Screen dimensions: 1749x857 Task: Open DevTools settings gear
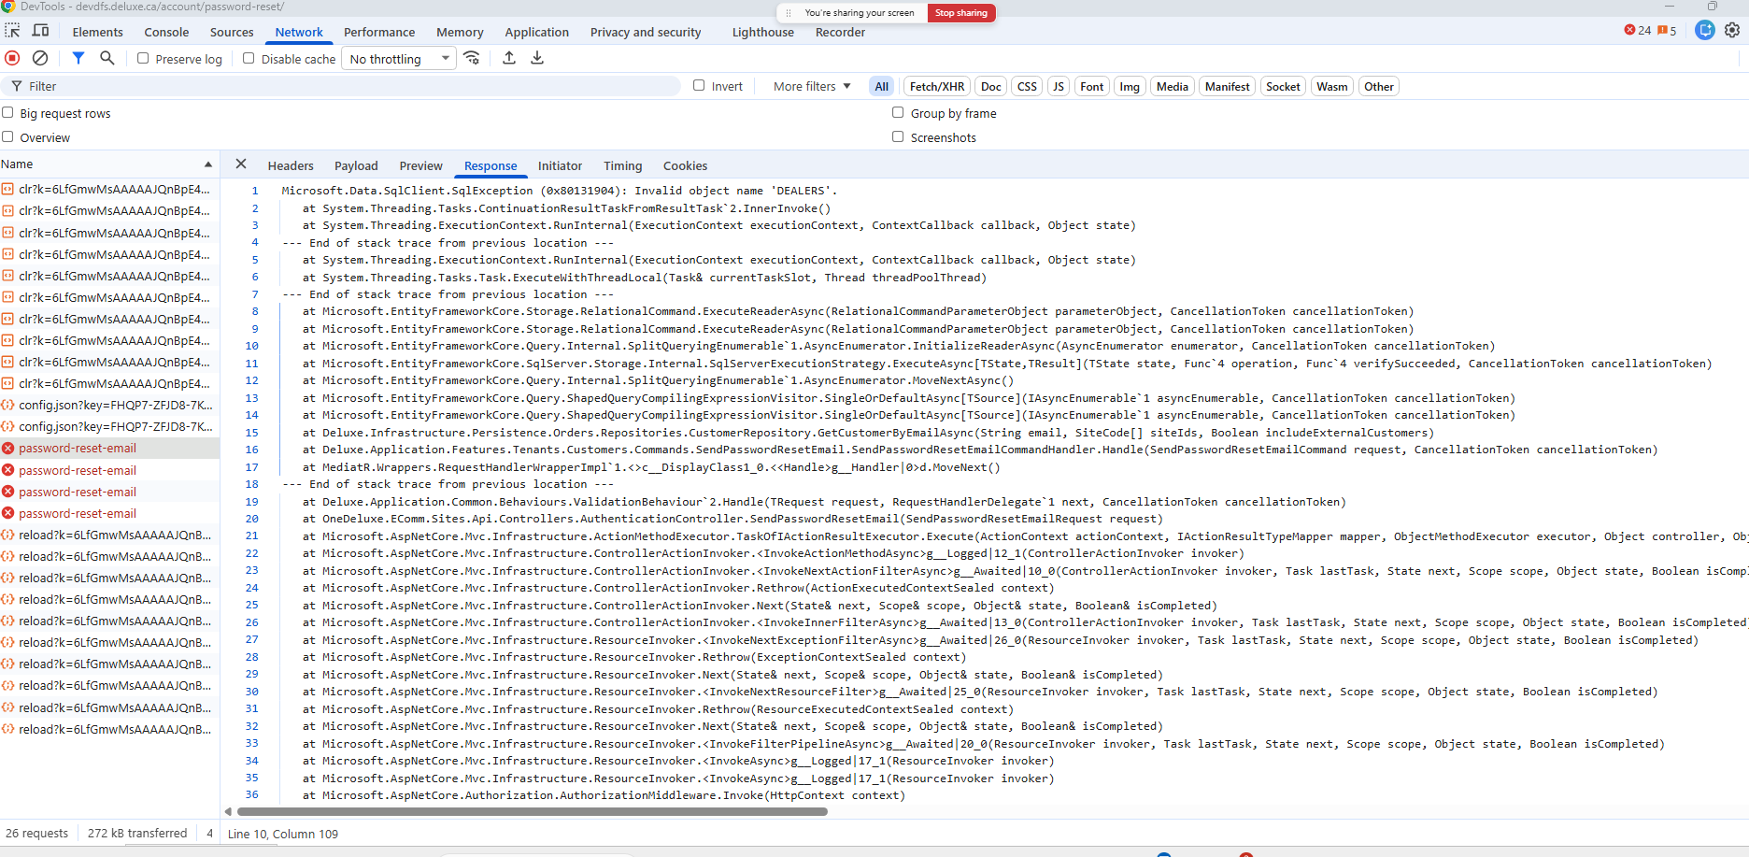click(x=1732, y=30)
